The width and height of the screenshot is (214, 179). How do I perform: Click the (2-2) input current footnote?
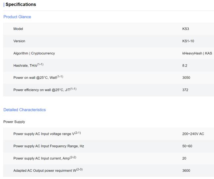[x=73, y=157]
